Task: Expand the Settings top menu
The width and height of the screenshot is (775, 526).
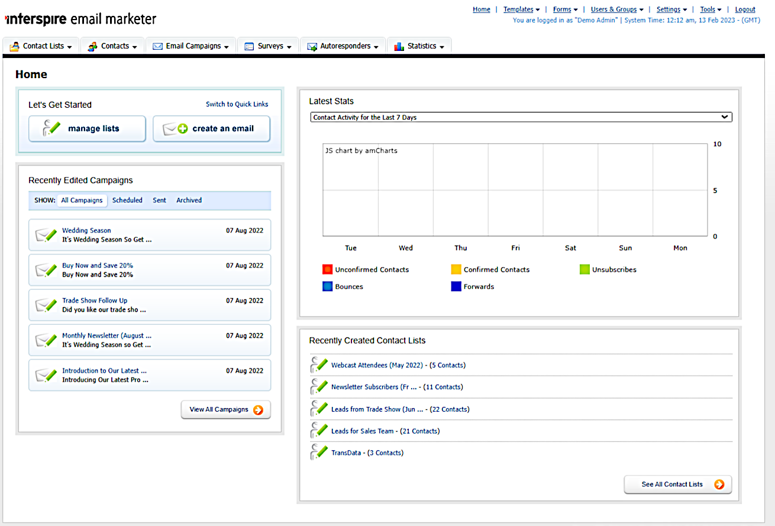Action: tap(671, 9)
